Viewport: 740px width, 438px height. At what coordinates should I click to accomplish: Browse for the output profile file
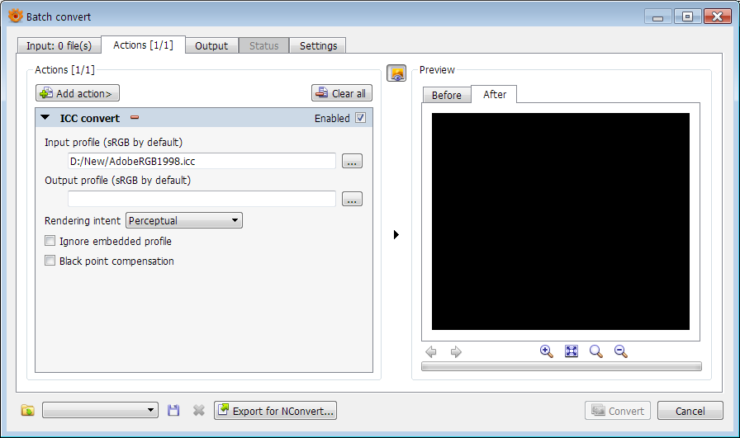pyautogui.click(x=352, y=199)
